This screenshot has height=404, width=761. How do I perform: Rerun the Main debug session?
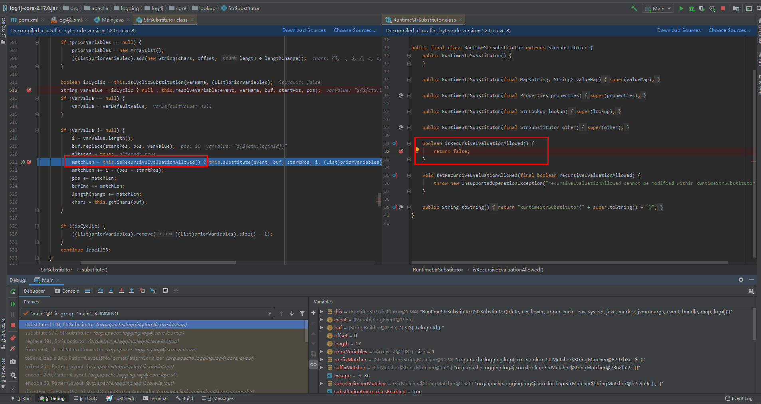pyautogui.click(x=13, y=291)
